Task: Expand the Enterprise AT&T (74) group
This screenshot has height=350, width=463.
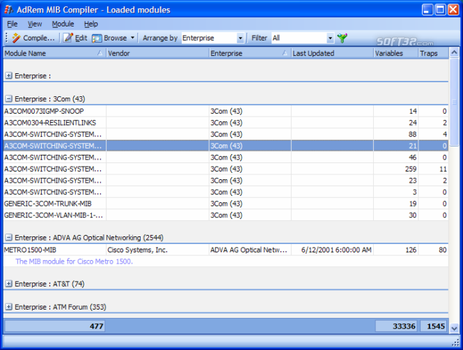Action: point(9,284)
